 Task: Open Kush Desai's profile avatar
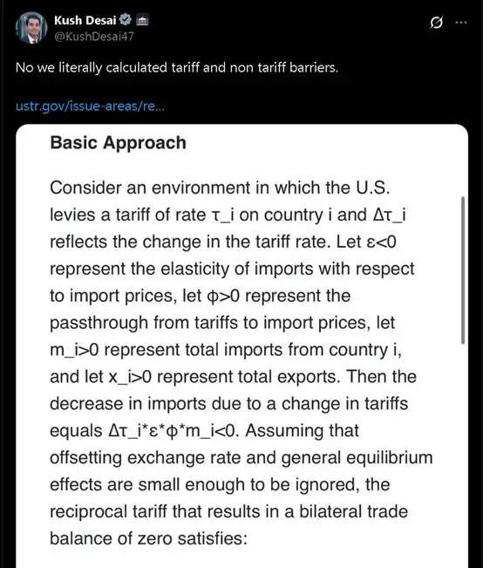pyautogui.click(x=31, y=28)
